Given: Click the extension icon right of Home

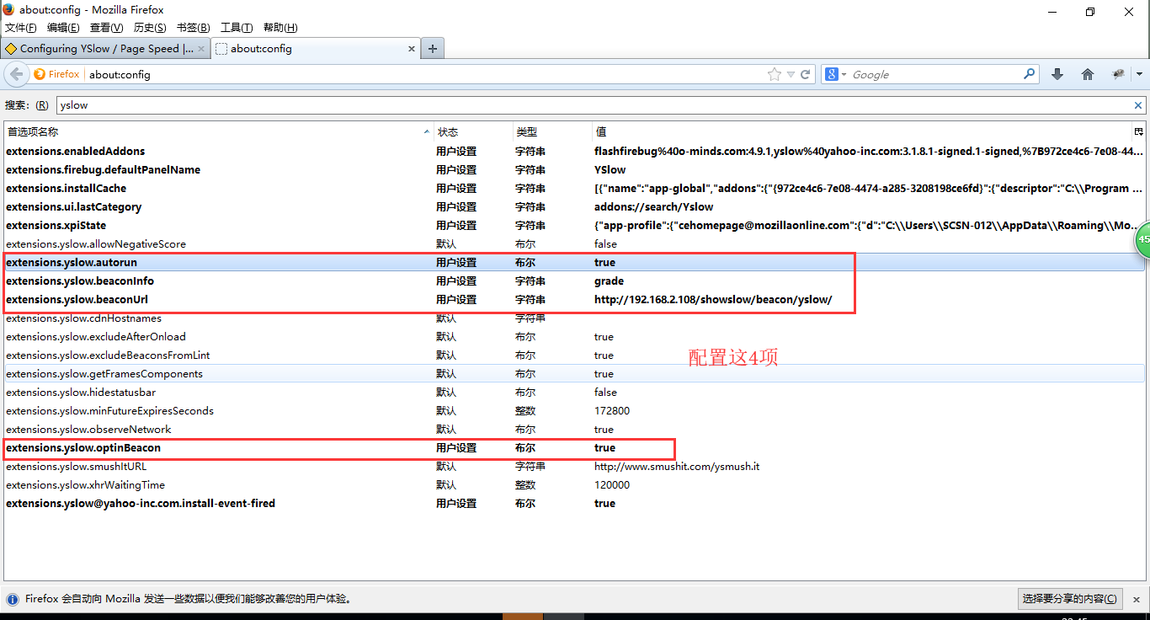Looking at the screenshot, I should [x=1118, y=74].
